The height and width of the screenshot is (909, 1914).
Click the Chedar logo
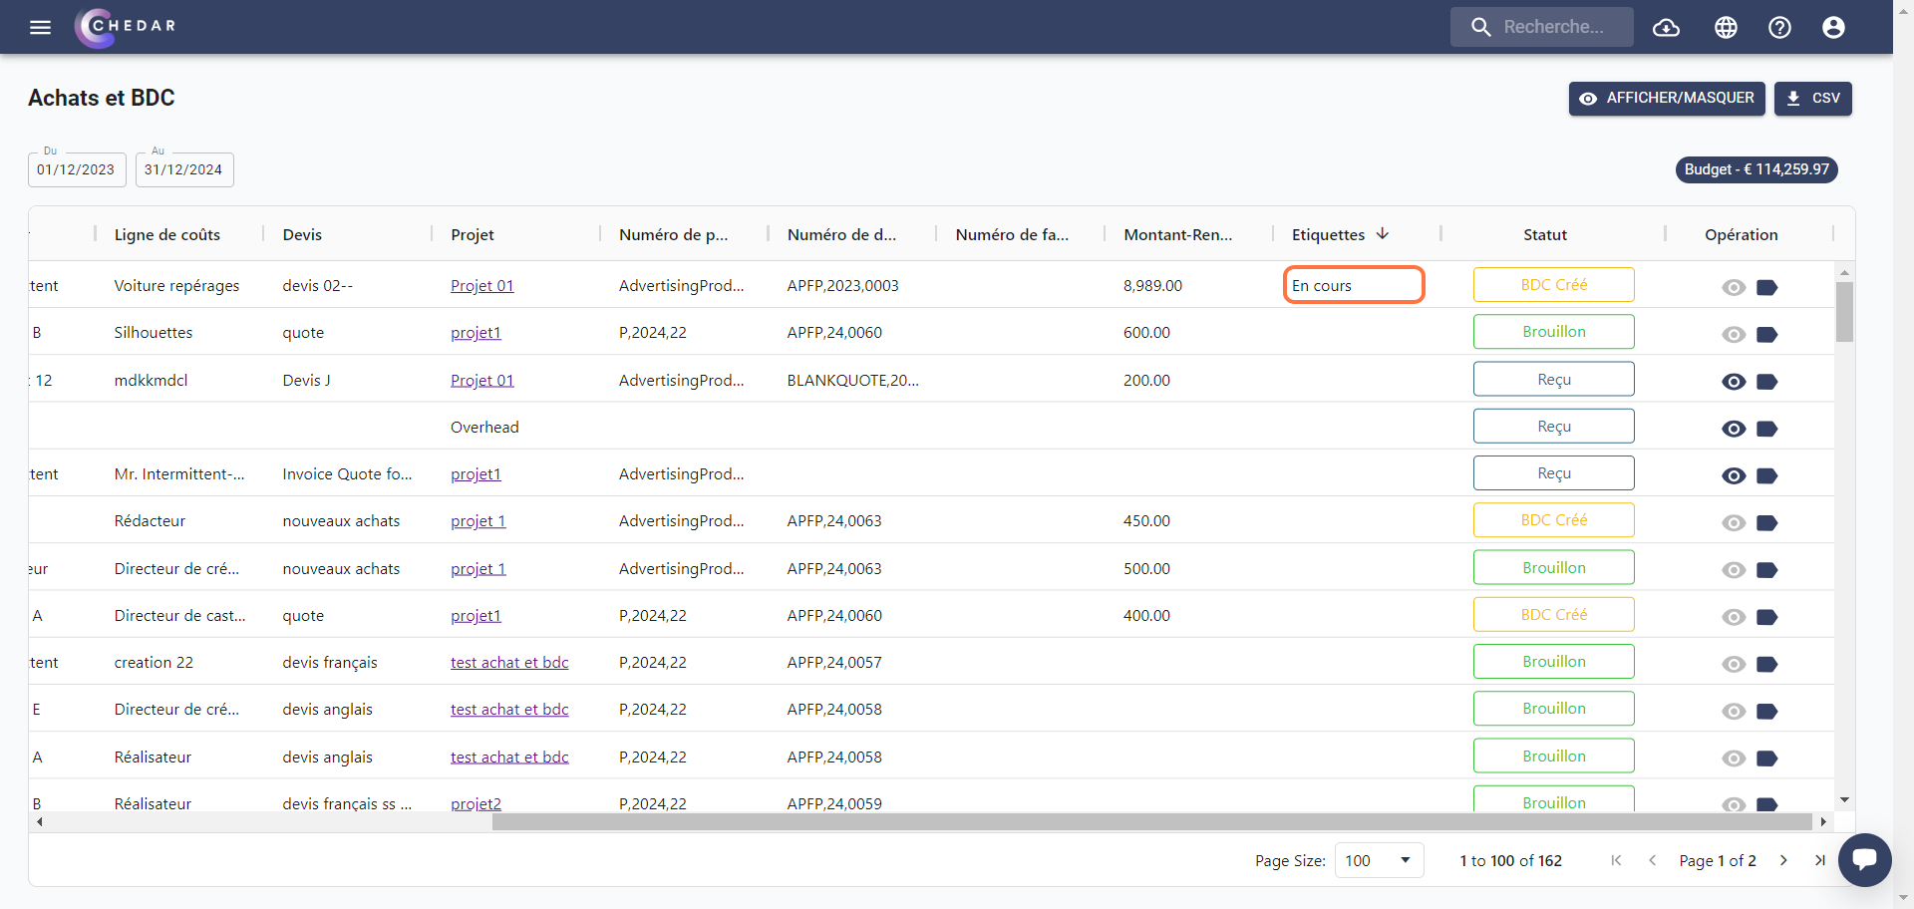126,27
